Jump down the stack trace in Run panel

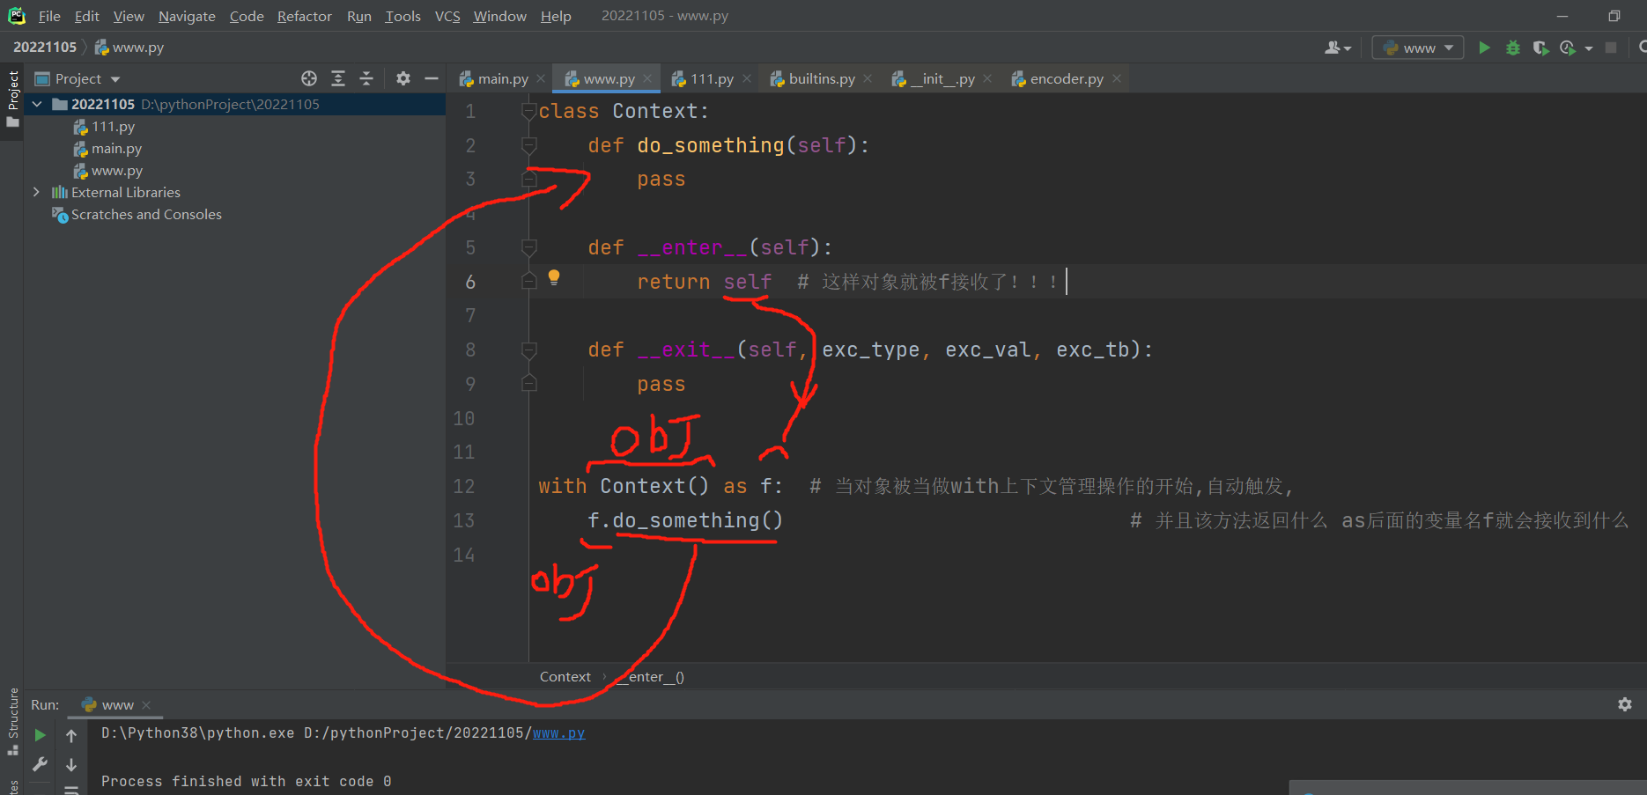click(71, 764)
